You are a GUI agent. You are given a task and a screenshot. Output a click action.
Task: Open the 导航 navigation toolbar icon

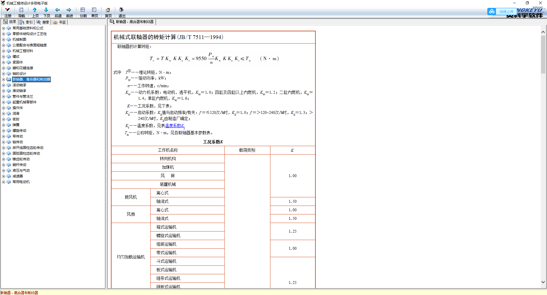[21, 12]
